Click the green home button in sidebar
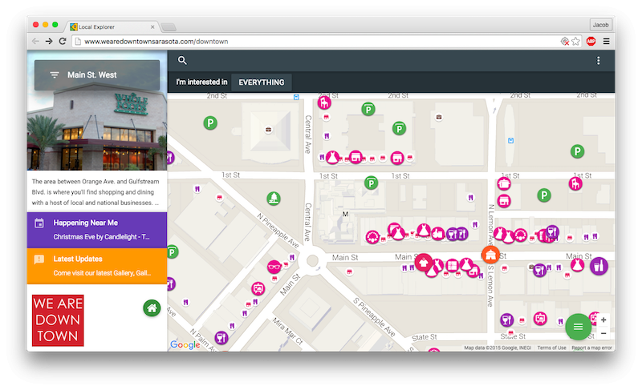642x390 pixels. tap(152, 308)
